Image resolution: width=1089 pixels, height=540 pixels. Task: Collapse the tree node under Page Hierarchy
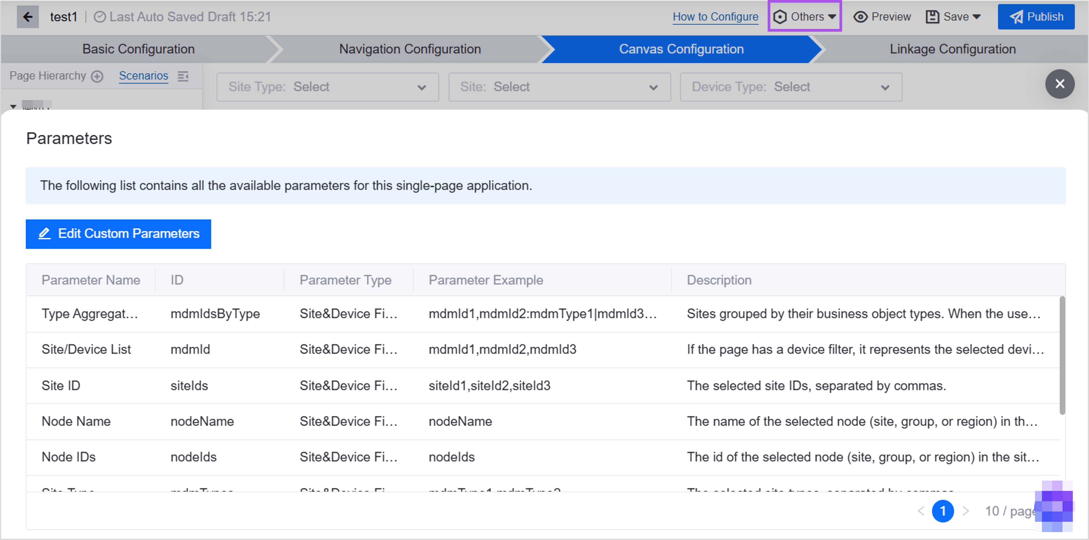point(13,106)
